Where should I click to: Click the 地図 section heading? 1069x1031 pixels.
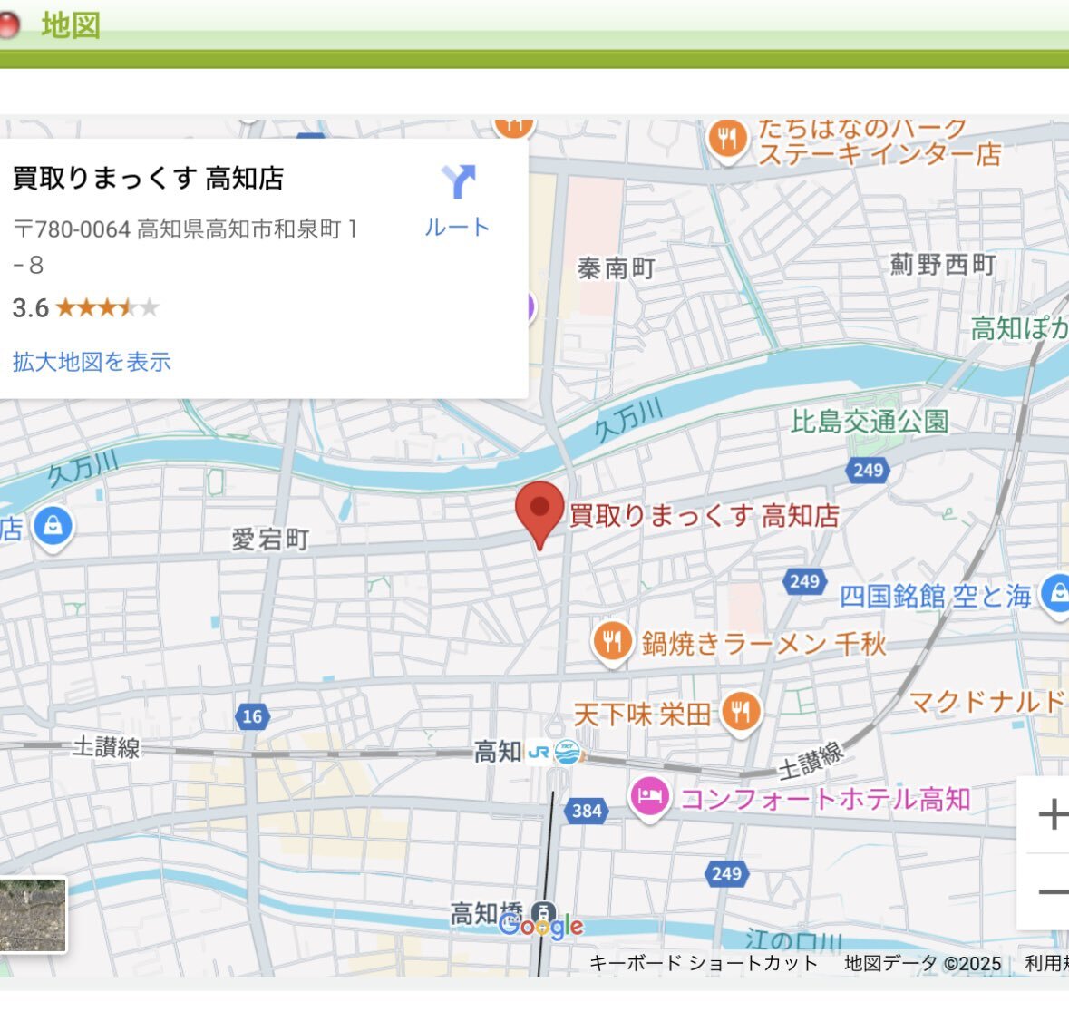[71, 25]
